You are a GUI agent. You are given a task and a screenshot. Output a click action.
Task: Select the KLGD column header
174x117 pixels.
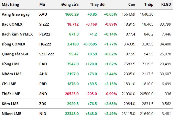[166, 4]
